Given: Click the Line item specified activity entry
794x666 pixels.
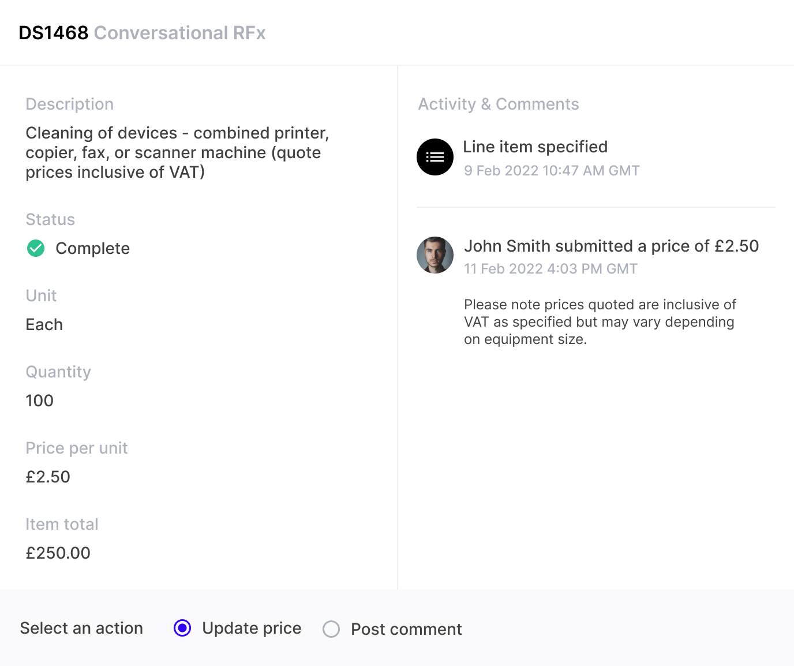Looking at the screenshot, I should click(x=535, y=147).
